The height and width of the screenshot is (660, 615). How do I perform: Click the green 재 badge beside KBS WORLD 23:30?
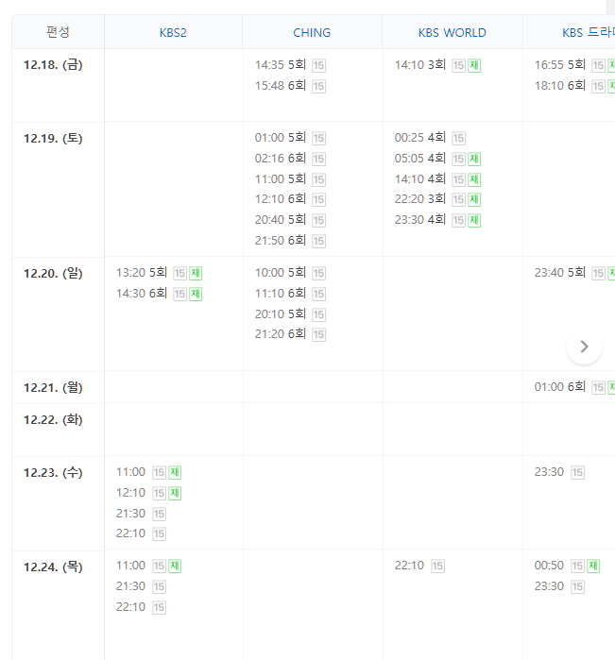(474, 220)
